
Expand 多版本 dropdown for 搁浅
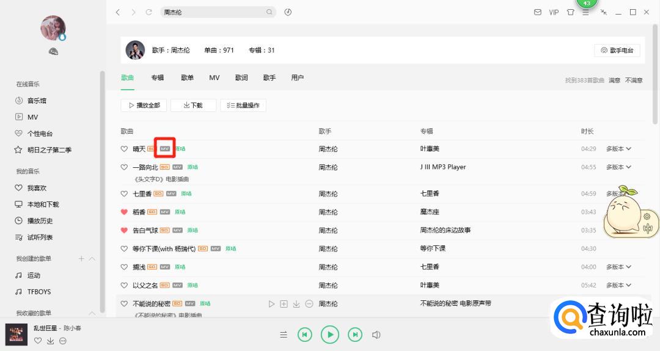coord(618,267)
